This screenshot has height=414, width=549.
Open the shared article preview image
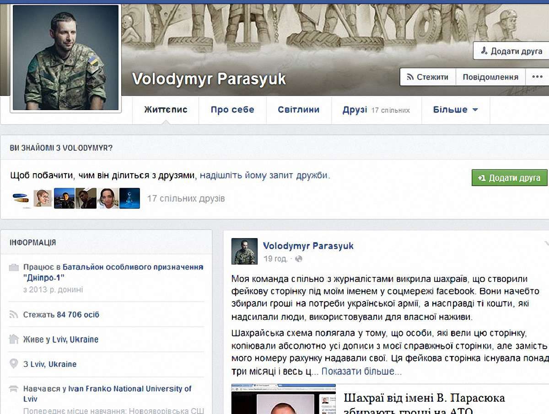(283, 399)
